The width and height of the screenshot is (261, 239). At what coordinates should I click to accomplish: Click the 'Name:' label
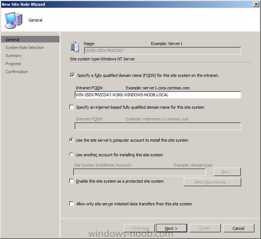pos(90,44)
